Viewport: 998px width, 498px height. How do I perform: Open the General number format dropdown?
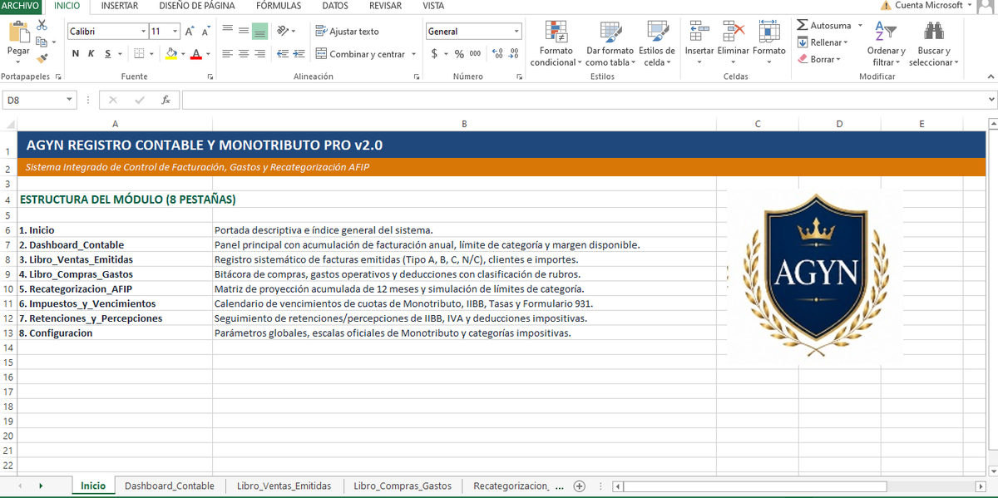click(516, 32)
